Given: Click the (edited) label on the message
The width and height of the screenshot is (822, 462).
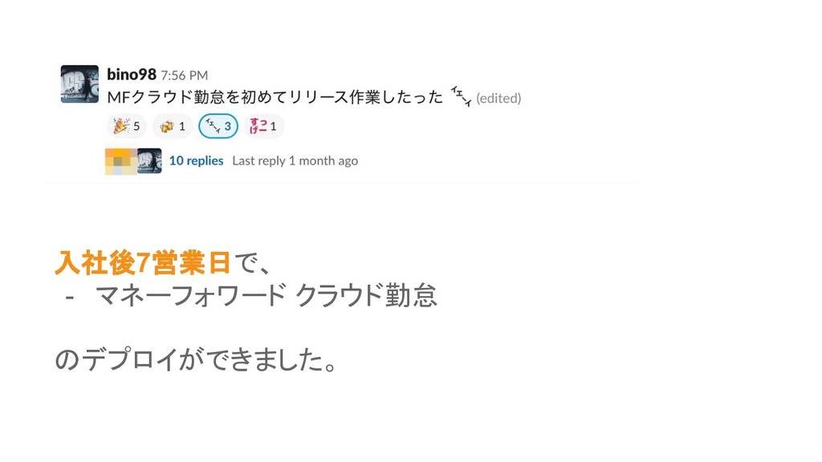Looking at the screenshot, I should pos(498,98).
